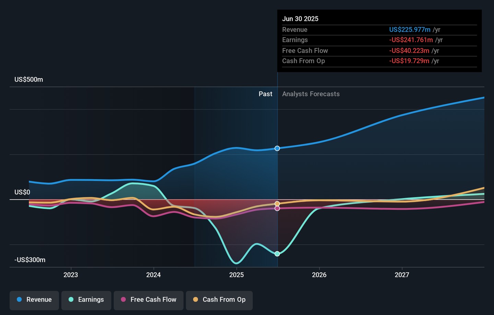The width and height of the screenshot is (494, 315).
Task: Click the Analysts Forecasts label
Action: [x=311, y=94]
